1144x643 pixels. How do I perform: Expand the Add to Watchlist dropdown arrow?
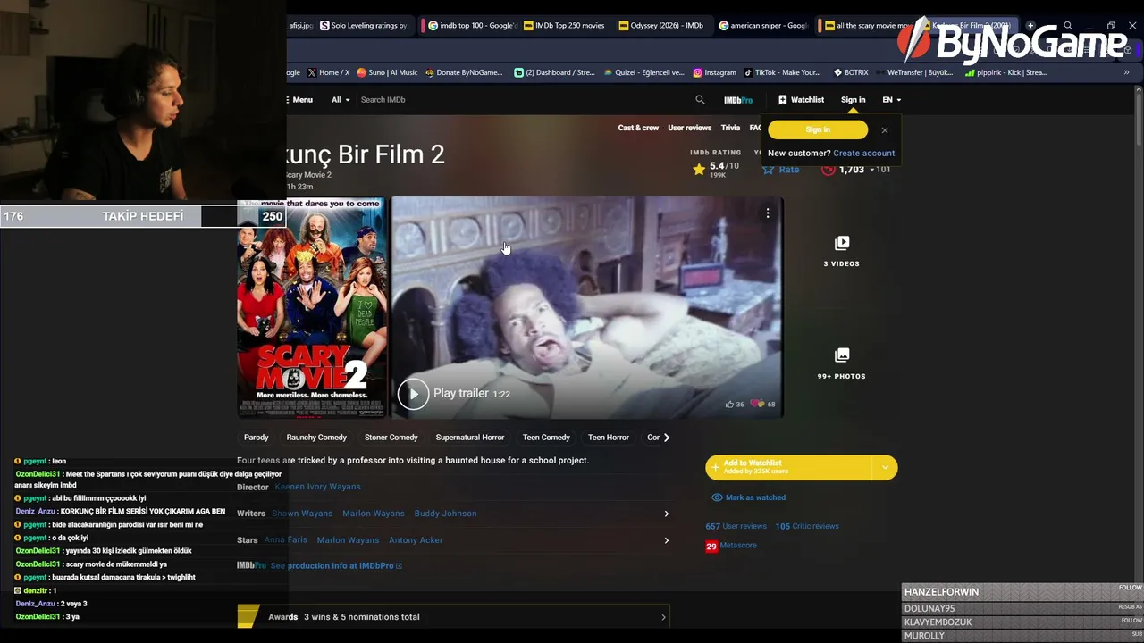(885, 468)
